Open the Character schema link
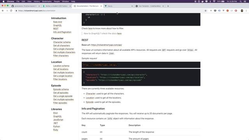Screen dimensions: 249x140 [x=62, y=42]
